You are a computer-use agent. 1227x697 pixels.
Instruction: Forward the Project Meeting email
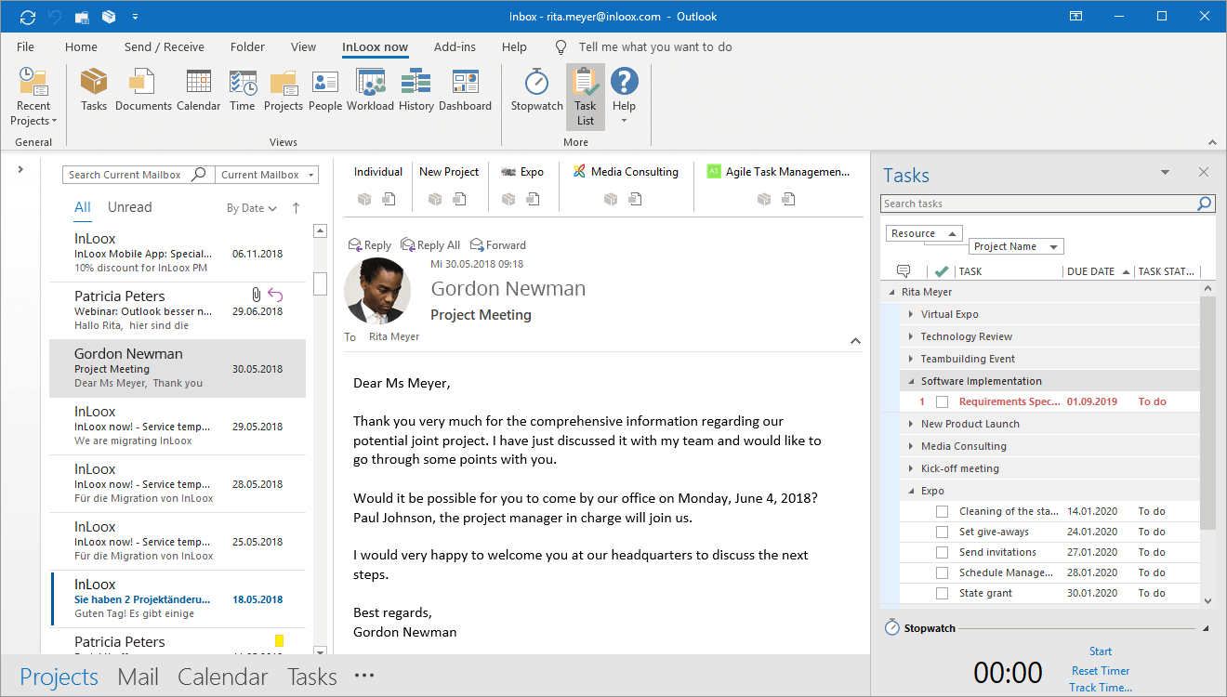498,244
